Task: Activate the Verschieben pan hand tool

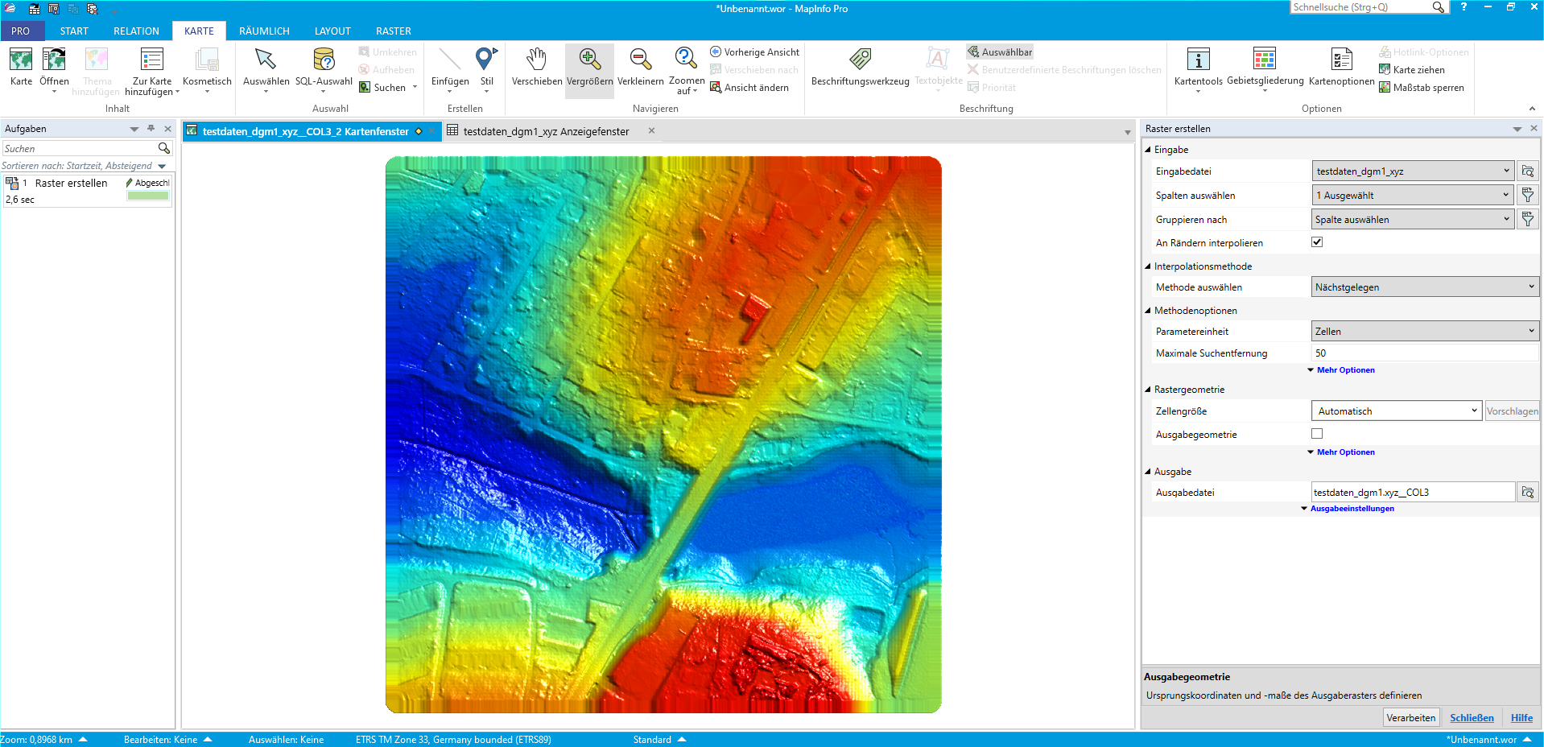Action: coord(537,67)
